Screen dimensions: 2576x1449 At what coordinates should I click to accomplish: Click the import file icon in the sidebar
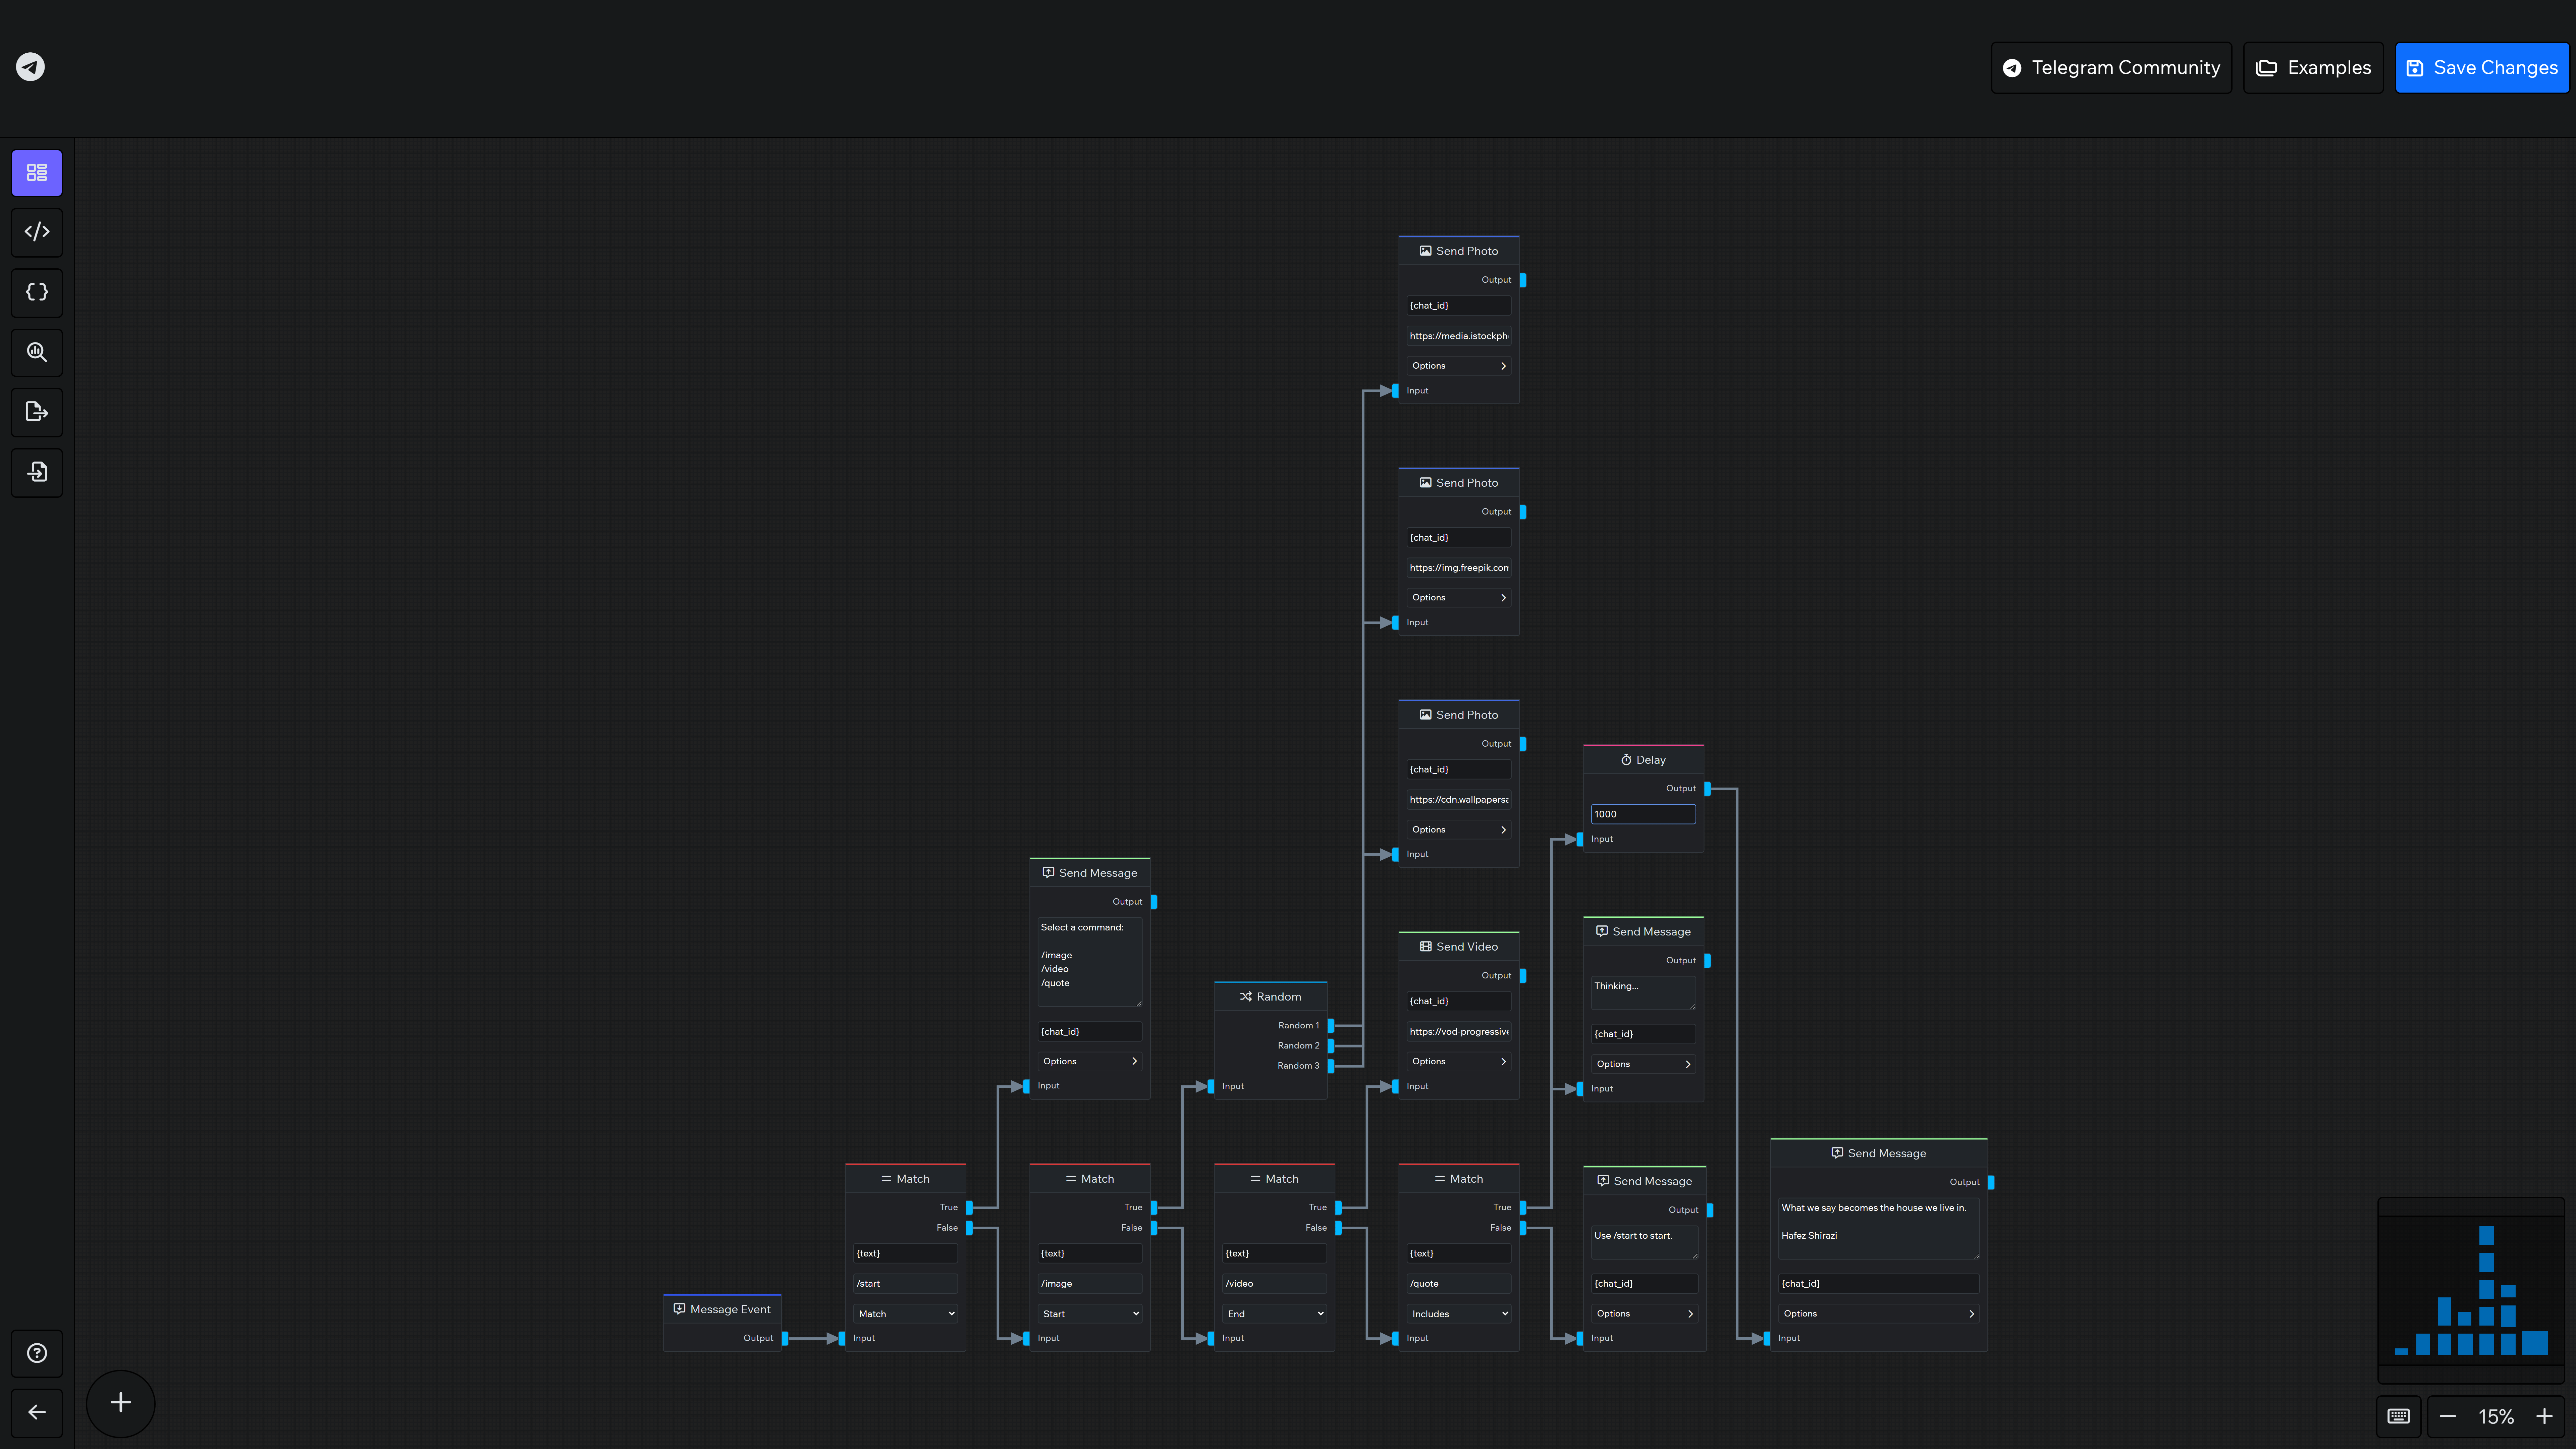tap(37, 472)
